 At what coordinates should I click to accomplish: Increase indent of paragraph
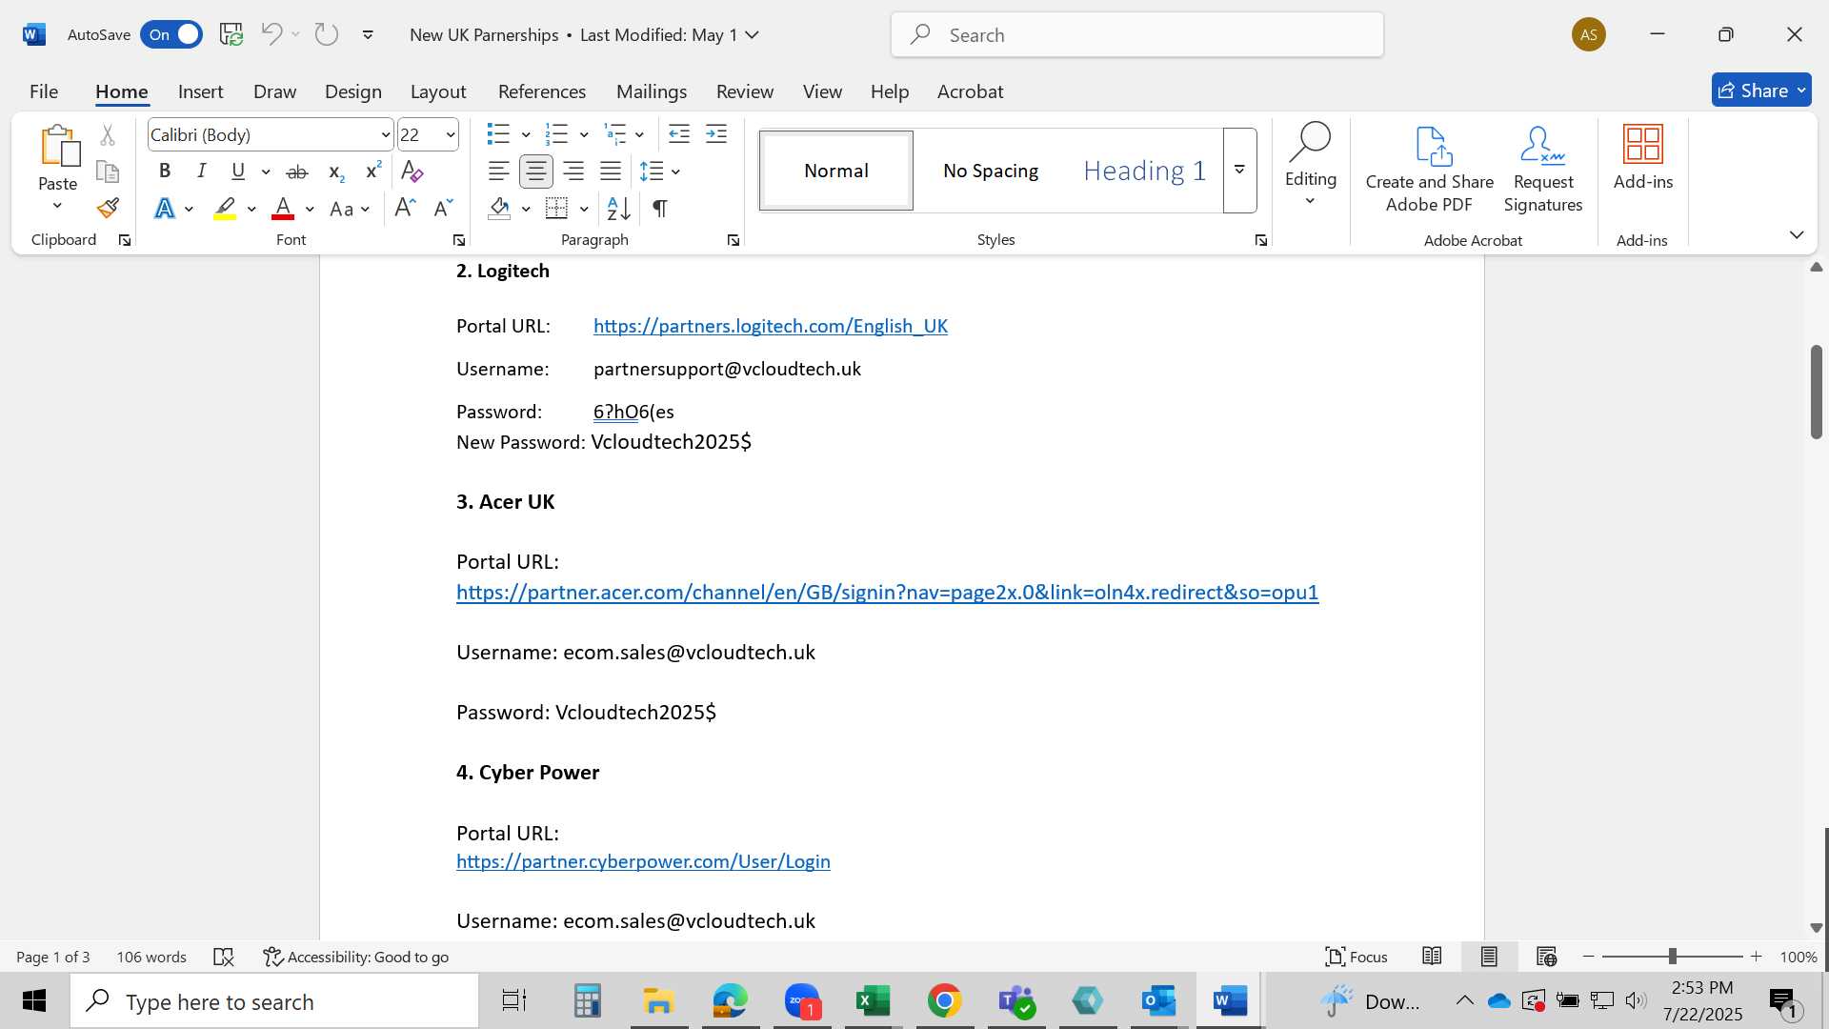(x=716, y=134)
